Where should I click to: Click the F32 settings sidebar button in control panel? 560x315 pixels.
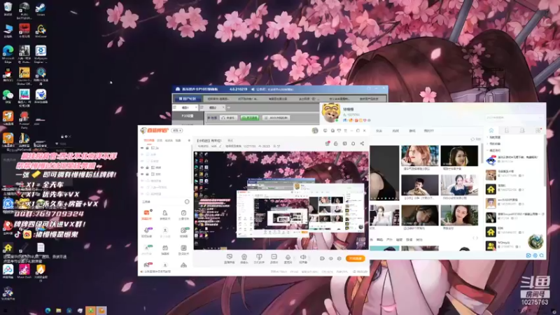click(x=188, y=116)
